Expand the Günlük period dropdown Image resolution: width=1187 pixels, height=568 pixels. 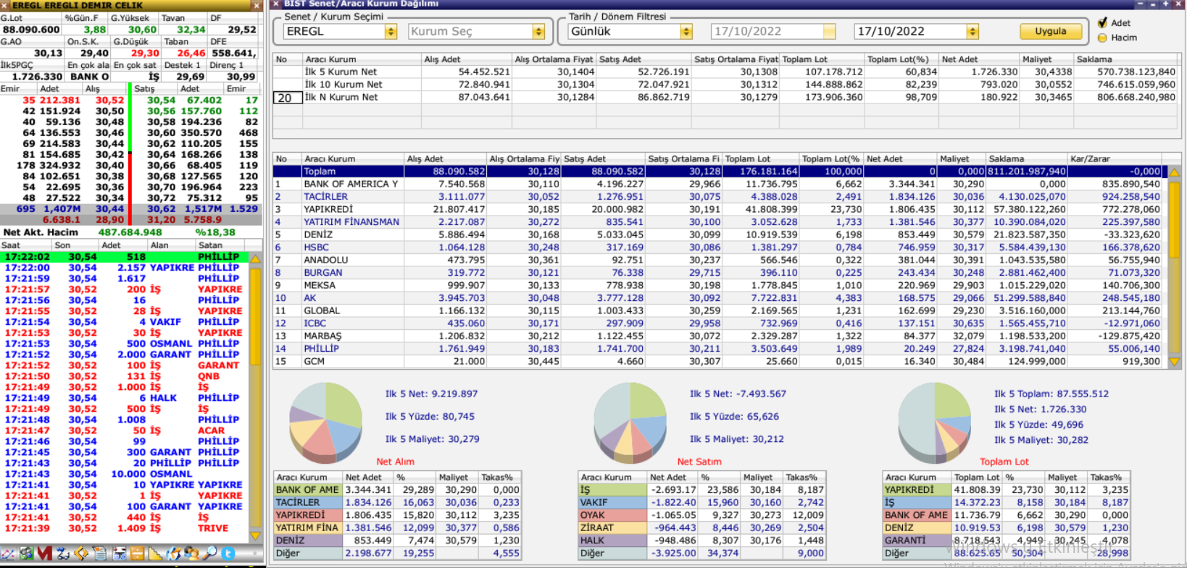pyautogui.click(x=686, y=32)
